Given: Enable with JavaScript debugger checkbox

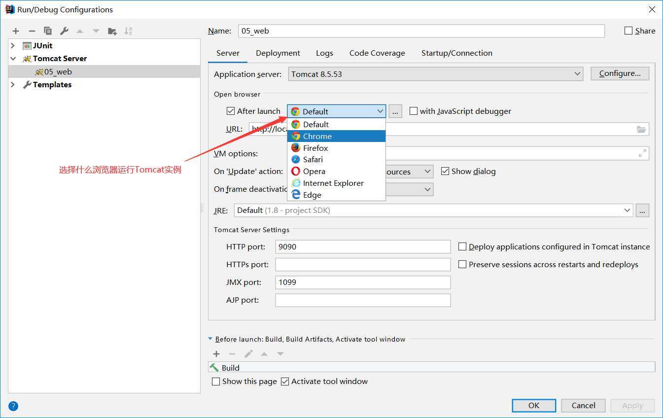Looking at the screenshot, I should [x=414, y=111].
